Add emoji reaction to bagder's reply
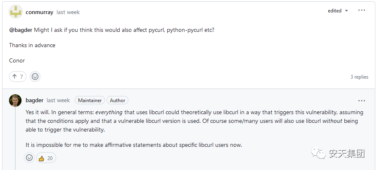377x170 pixels. (29, 158)
